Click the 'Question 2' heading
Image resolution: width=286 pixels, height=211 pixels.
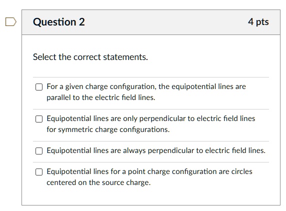[x=58, y=22]
